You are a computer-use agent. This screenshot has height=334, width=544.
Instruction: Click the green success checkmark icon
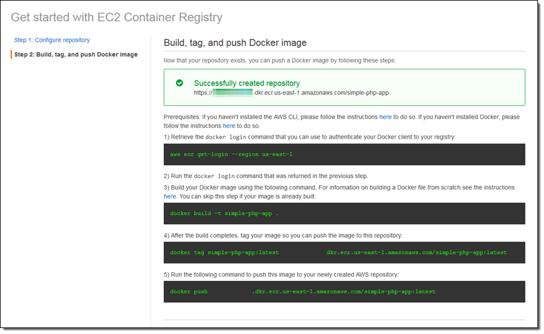tap(179, 83)
